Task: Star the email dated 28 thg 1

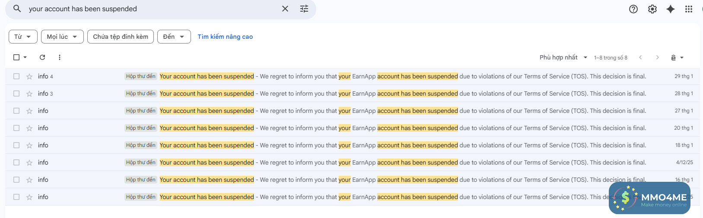Action: (29, 94)
